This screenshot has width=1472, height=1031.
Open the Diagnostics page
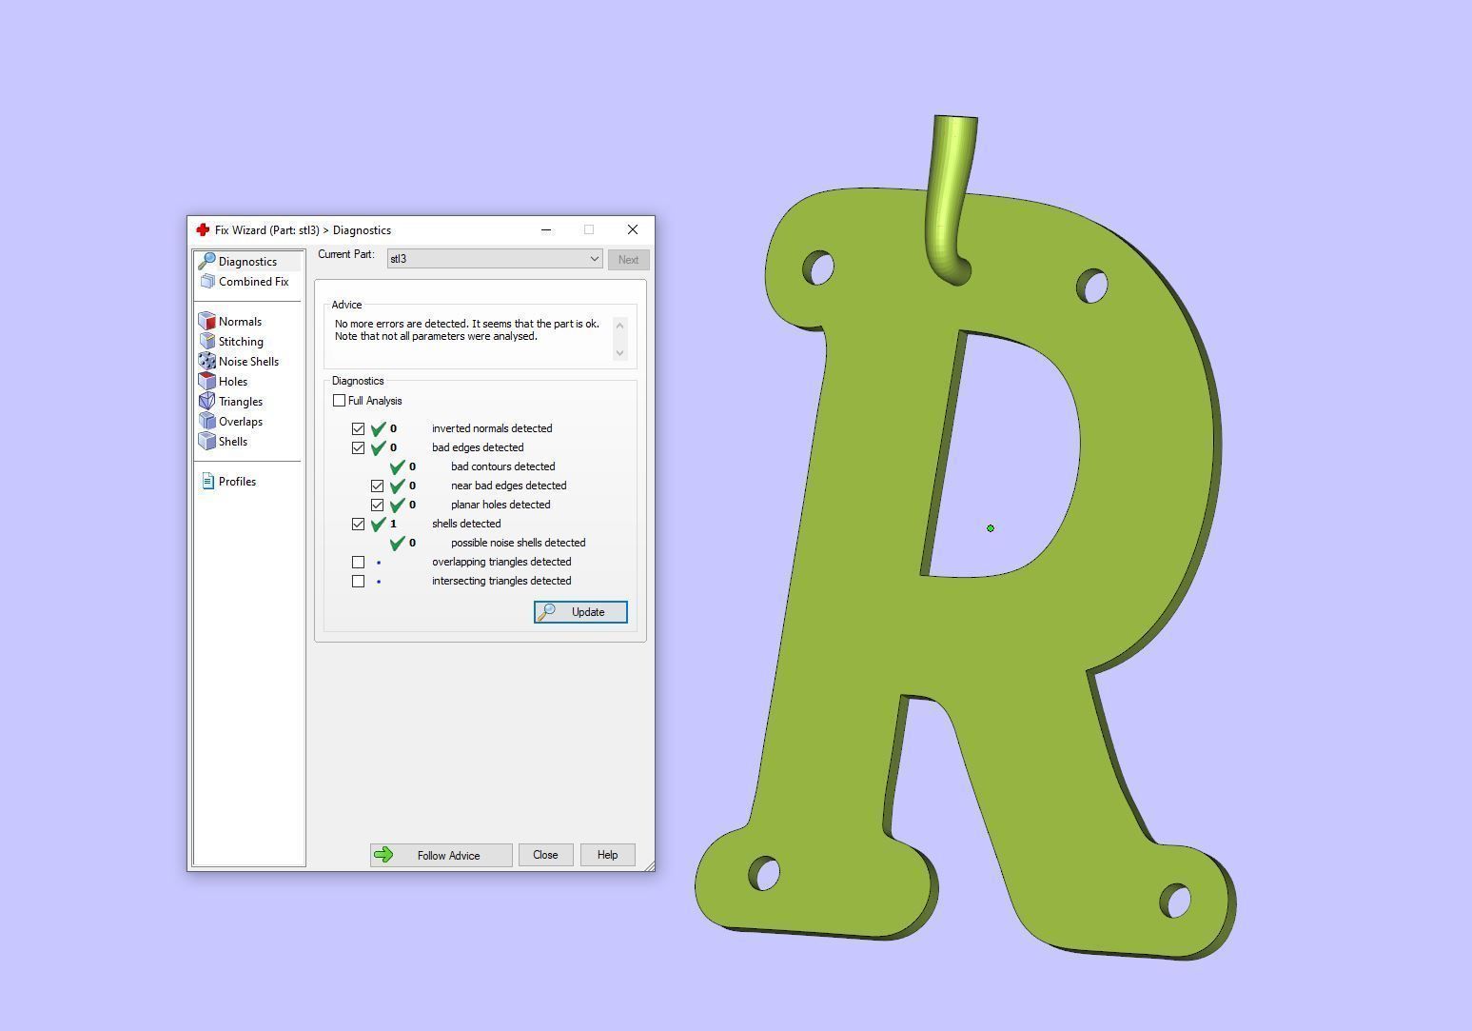pos(247,262)
